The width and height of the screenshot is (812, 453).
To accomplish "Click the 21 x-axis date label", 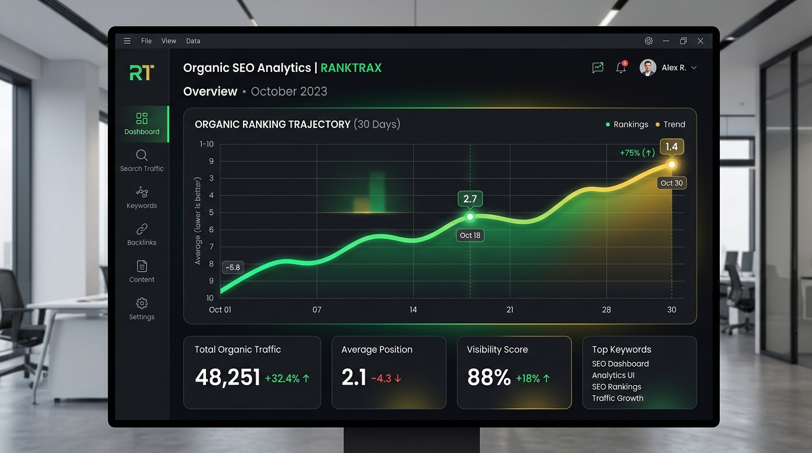I will point(510,310).
